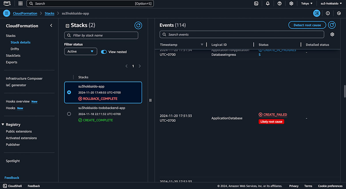Sort events by Timestamp arrow
Screen dimensions: 346x189
pos(202,44)
